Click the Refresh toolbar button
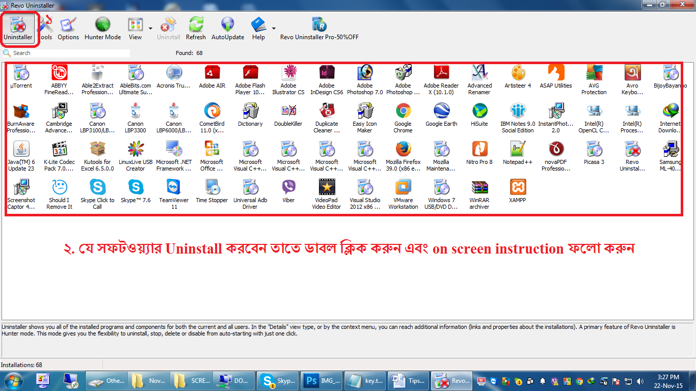Image resolution: width=696 pixels, height=391 pixels. pyautogui.click(x=196, y=28)
